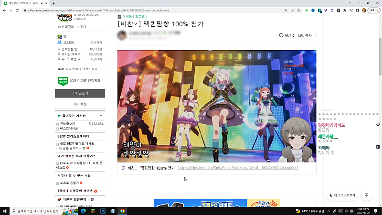Play the Twitch clip video thumbnail
Screen dimensions: 382x215
(x=217, y=106)
